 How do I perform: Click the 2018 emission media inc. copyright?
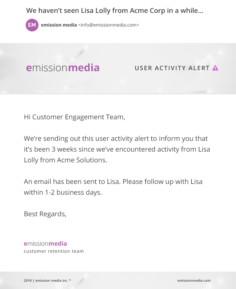coord(46,280)
